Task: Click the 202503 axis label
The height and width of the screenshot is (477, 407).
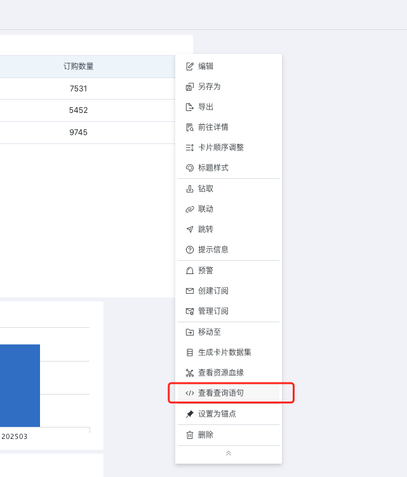Action: [x=15, y=436]
